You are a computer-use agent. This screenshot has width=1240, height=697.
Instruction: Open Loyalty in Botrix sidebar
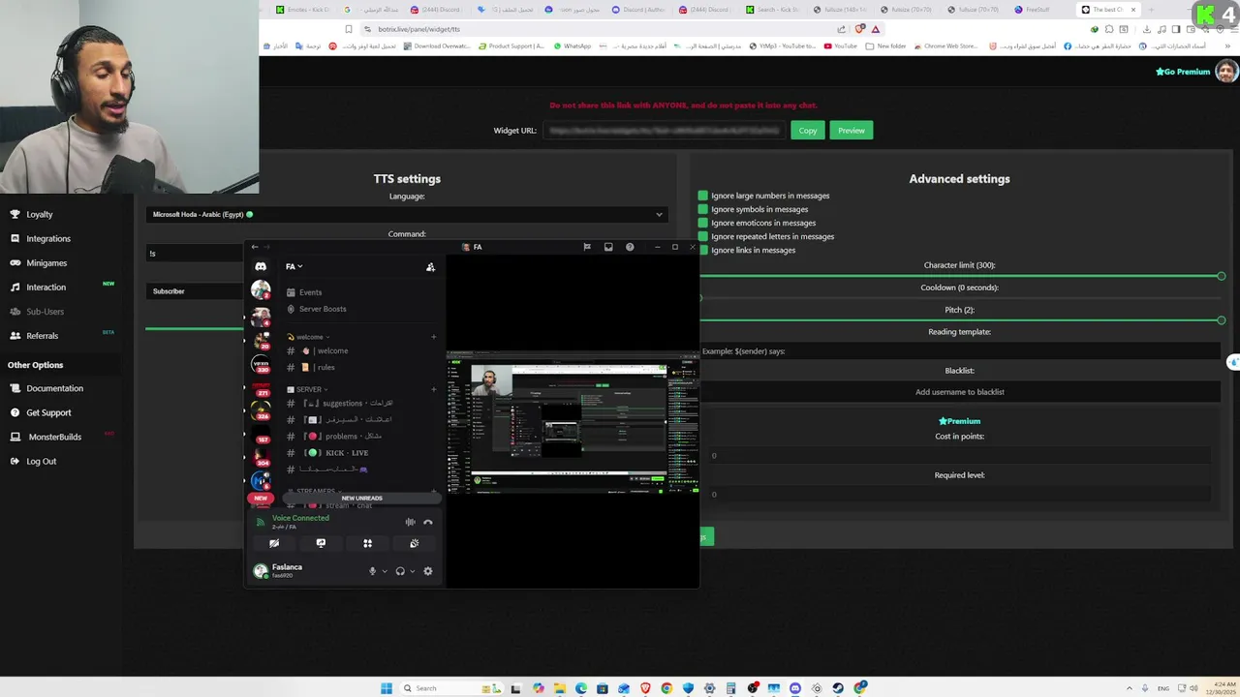tap(40, 214)
